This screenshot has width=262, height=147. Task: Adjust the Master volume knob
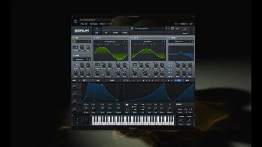(185, 30)
